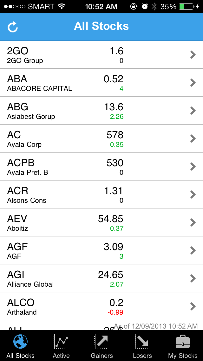Expand the 2GO Group row chevron
Image resolution: width=203 pixels, height=361 pixels.
[x=193, y=55]
